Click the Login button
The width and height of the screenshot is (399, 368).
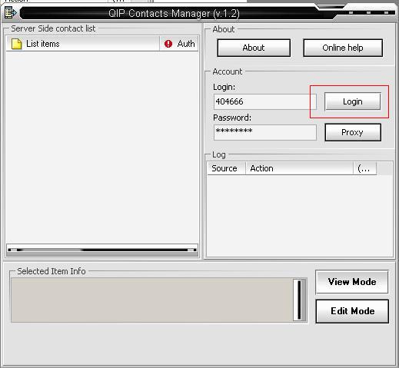[x=353, y=101]
